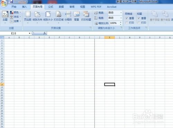
Task: Select column header J
Action: pos(100,37)
